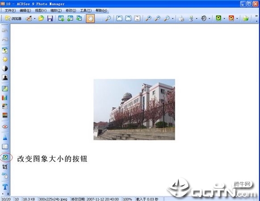Click the zoom out magnifier with minus

(x=157, y=18)
